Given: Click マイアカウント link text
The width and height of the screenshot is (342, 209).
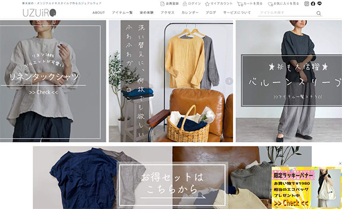Looking at the screenshot, I should point(221,4).
